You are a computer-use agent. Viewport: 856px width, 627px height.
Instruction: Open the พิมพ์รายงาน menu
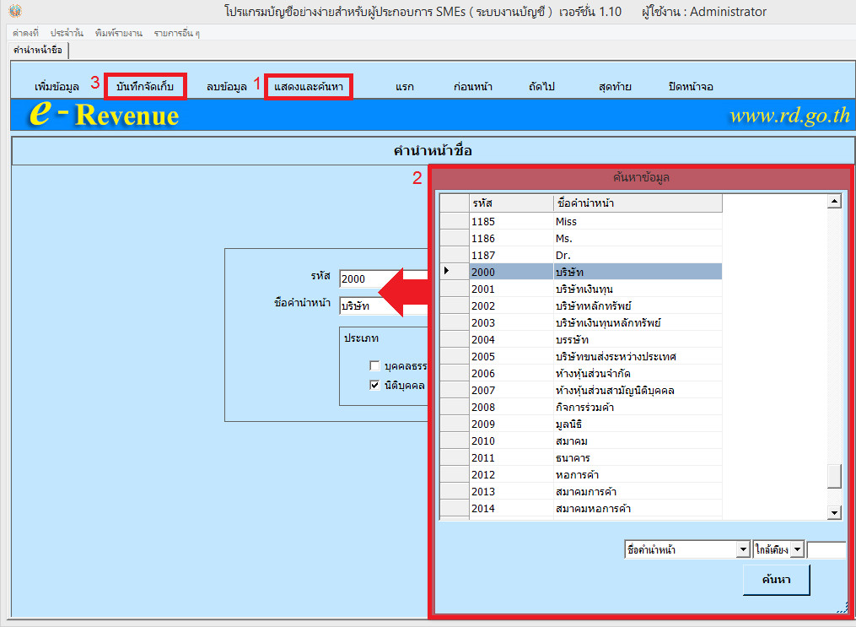point(118,33)
